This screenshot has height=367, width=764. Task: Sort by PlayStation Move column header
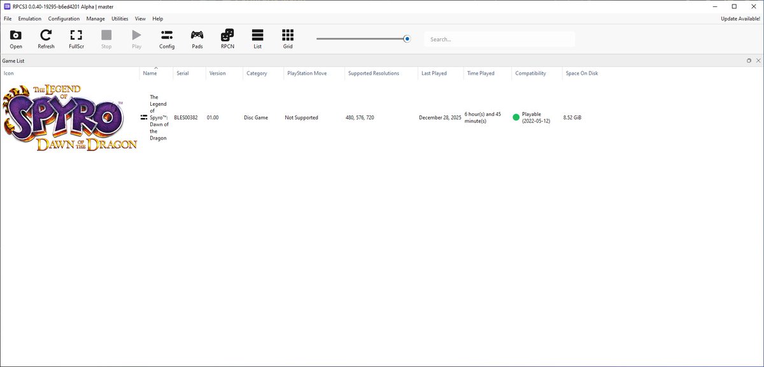(x=314, y=73)
